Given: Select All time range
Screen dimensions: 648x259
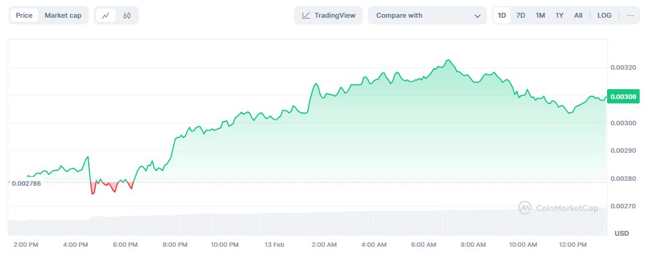Looking at the screenshot, I should pyautogui.click(x=578, y=16).
